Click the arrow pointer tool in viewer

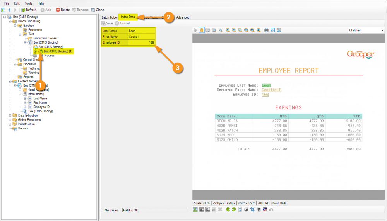195,30
